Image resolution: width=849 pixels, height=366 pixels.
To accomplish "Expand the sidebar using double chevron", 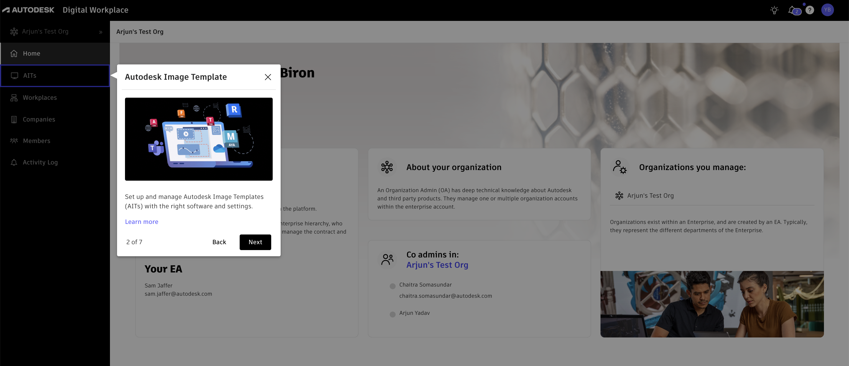I will [101, 32].
